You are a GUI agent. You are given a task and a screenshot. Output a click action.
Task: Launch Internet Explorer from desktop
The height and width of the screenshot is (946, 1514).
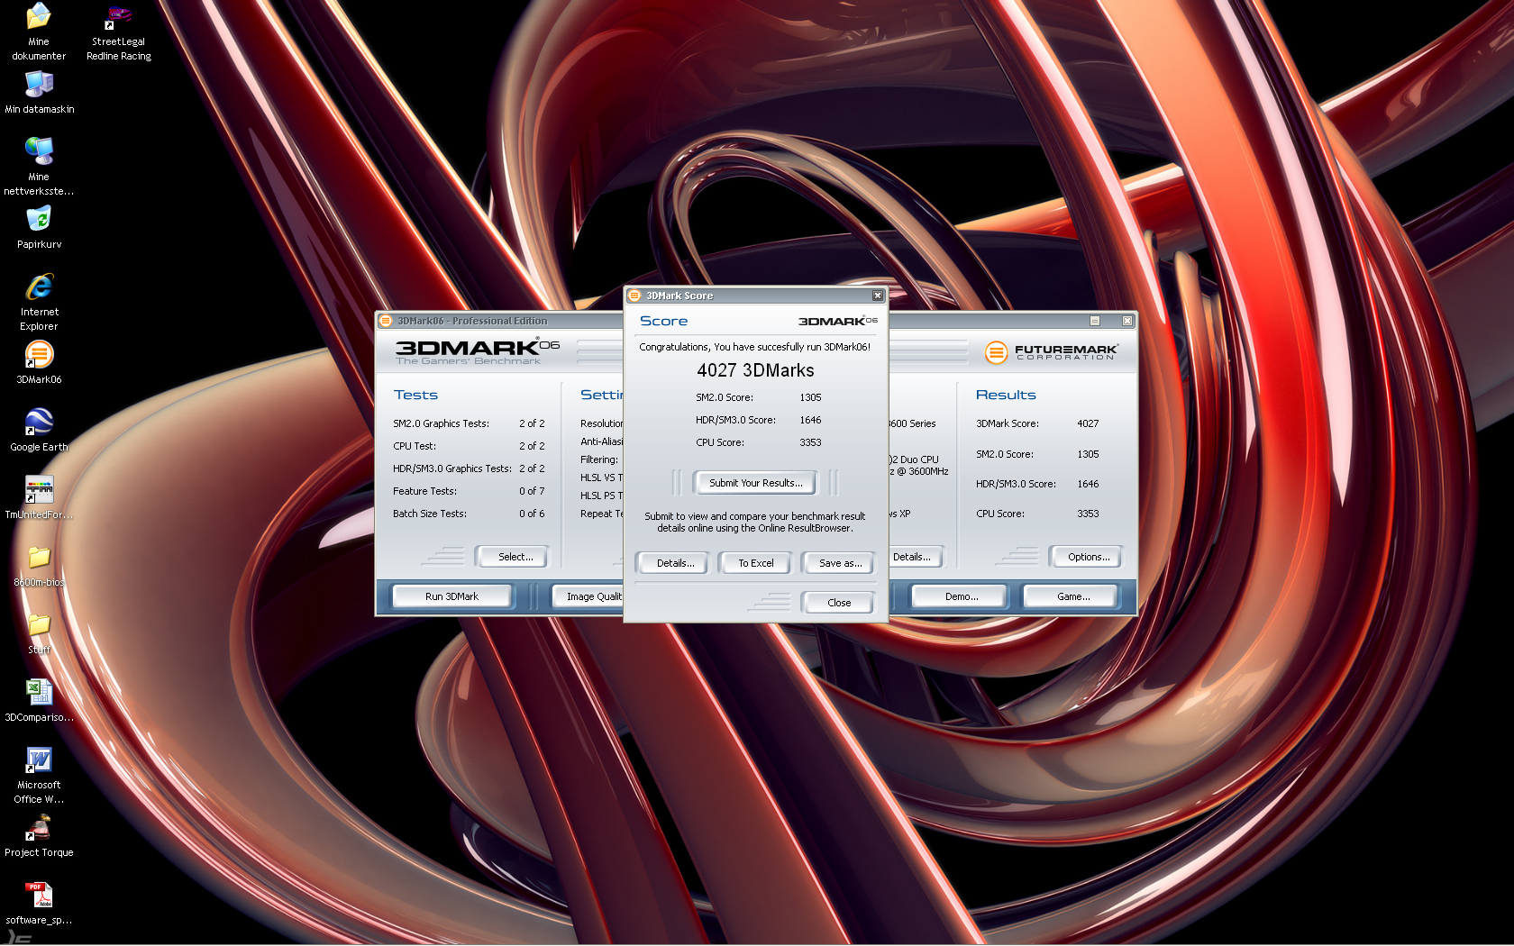pyautogui.click(x=39, y=302)
